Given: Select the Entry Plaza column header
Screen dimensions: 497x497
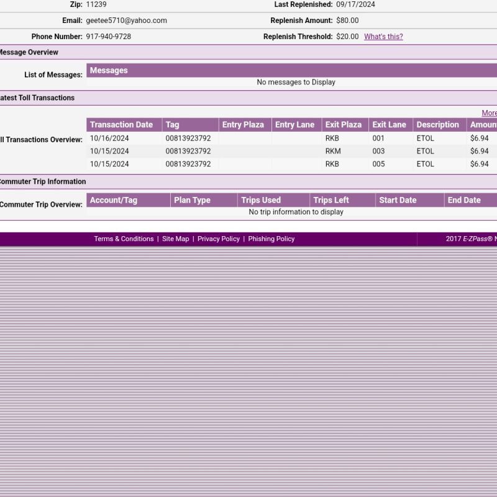Looking at the screenshot, I should [x=243, y=125].
